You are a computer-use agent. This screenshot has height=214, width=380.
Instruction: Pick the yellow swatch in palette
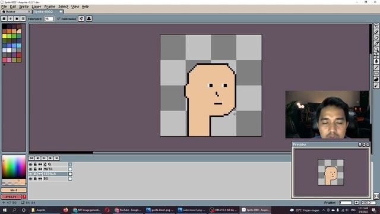pos(4,36)
